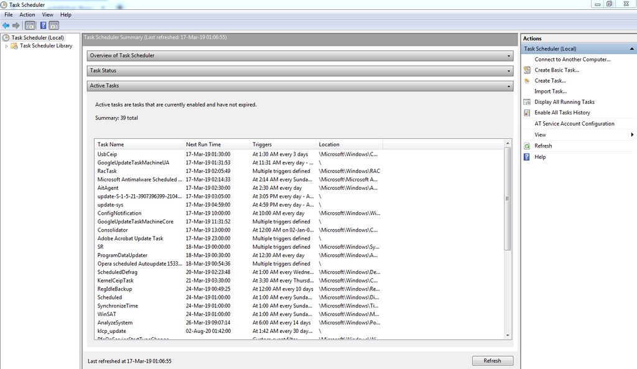
Task: Click the Back arrow toolbar icon
Action: pos(6,26)
